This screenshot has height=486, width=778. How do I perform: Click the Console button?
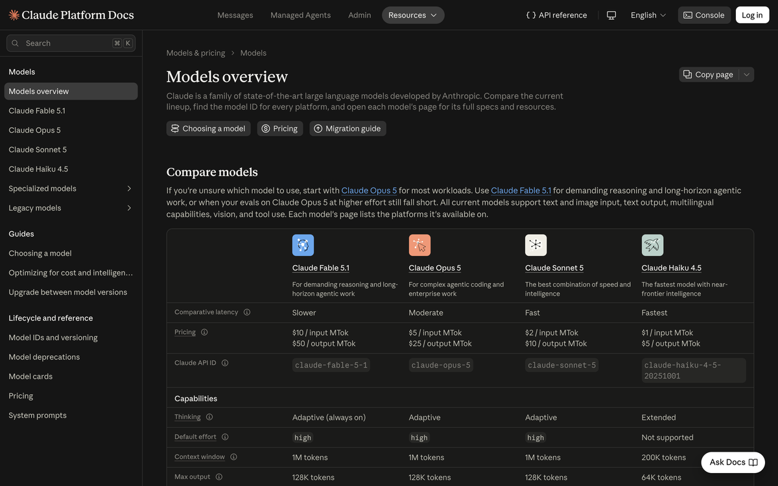tap(704, 15)
